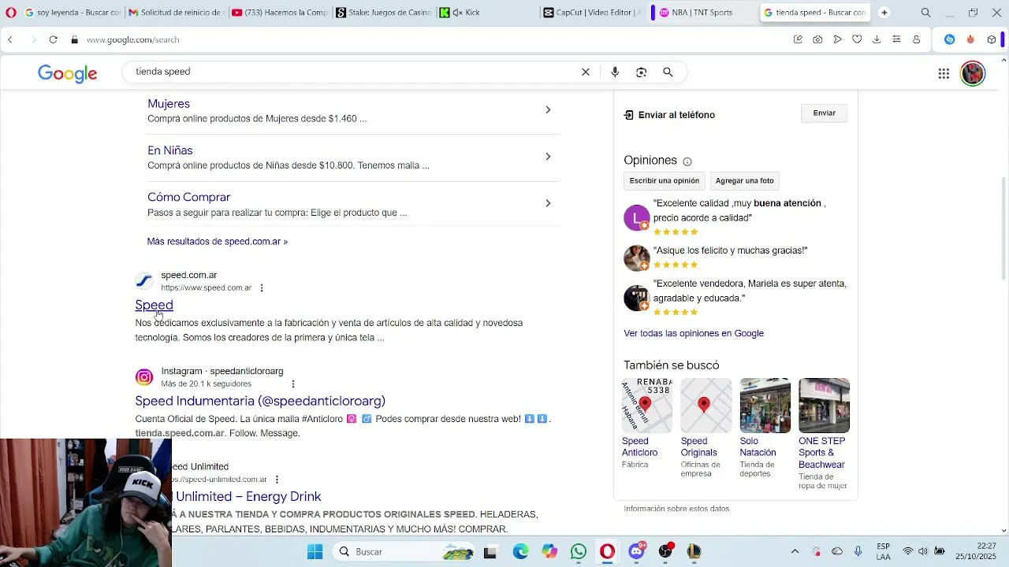Search by image with Google Lens
1009x567 pixels.
[x=642, y=72]
